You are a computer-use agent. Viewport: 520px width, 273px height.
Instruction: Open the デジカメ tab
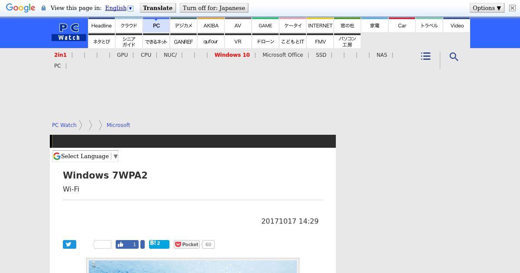(x=183, y=25)
